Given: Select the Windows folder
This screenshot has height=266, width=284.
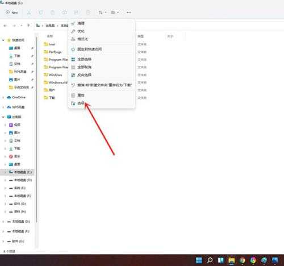Looking at the screenshot, I should (53, 75).
